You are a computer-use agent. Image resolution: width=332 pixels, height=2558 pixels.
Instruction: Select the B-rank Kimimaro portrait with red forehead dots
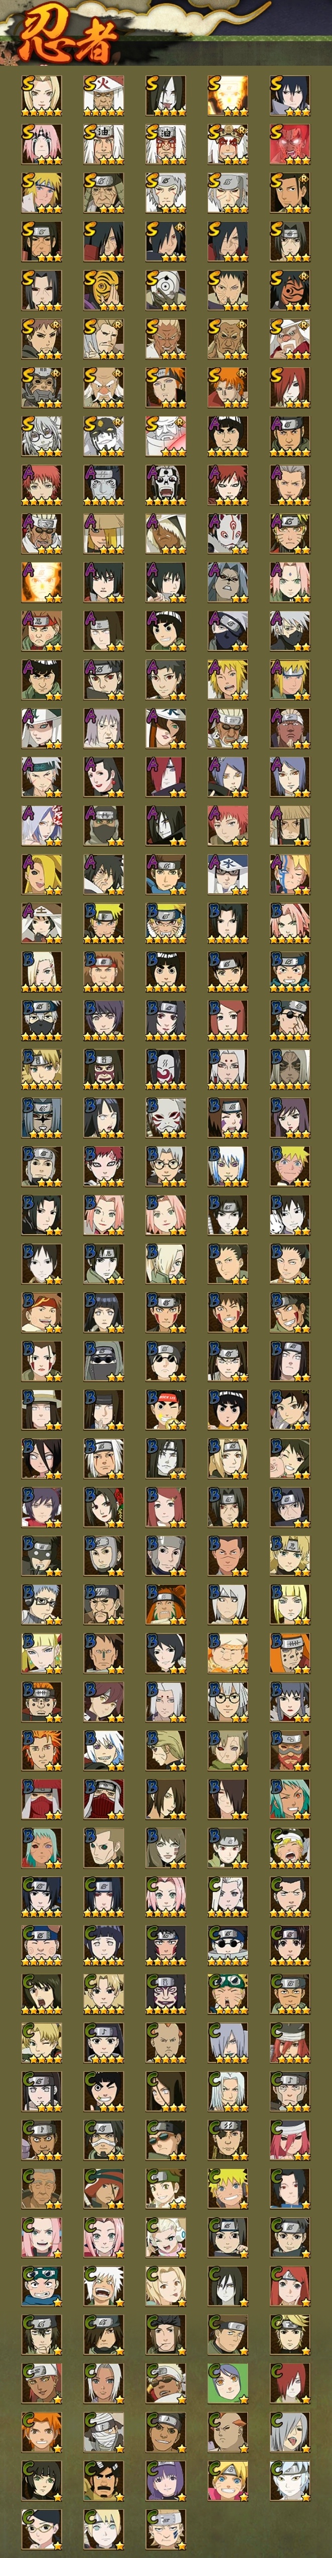click(227, 1067)
